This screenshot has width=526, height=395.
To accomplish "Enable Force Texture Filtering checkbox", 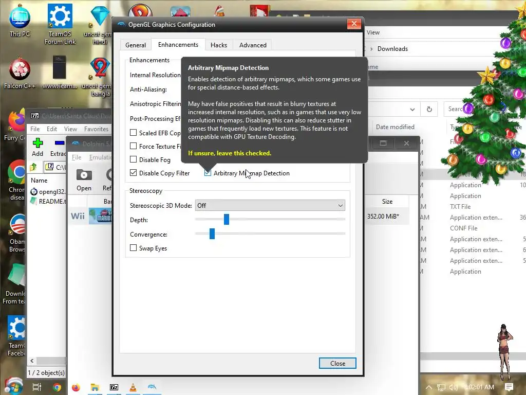I will pyautogui.click(x=133, y=146).
